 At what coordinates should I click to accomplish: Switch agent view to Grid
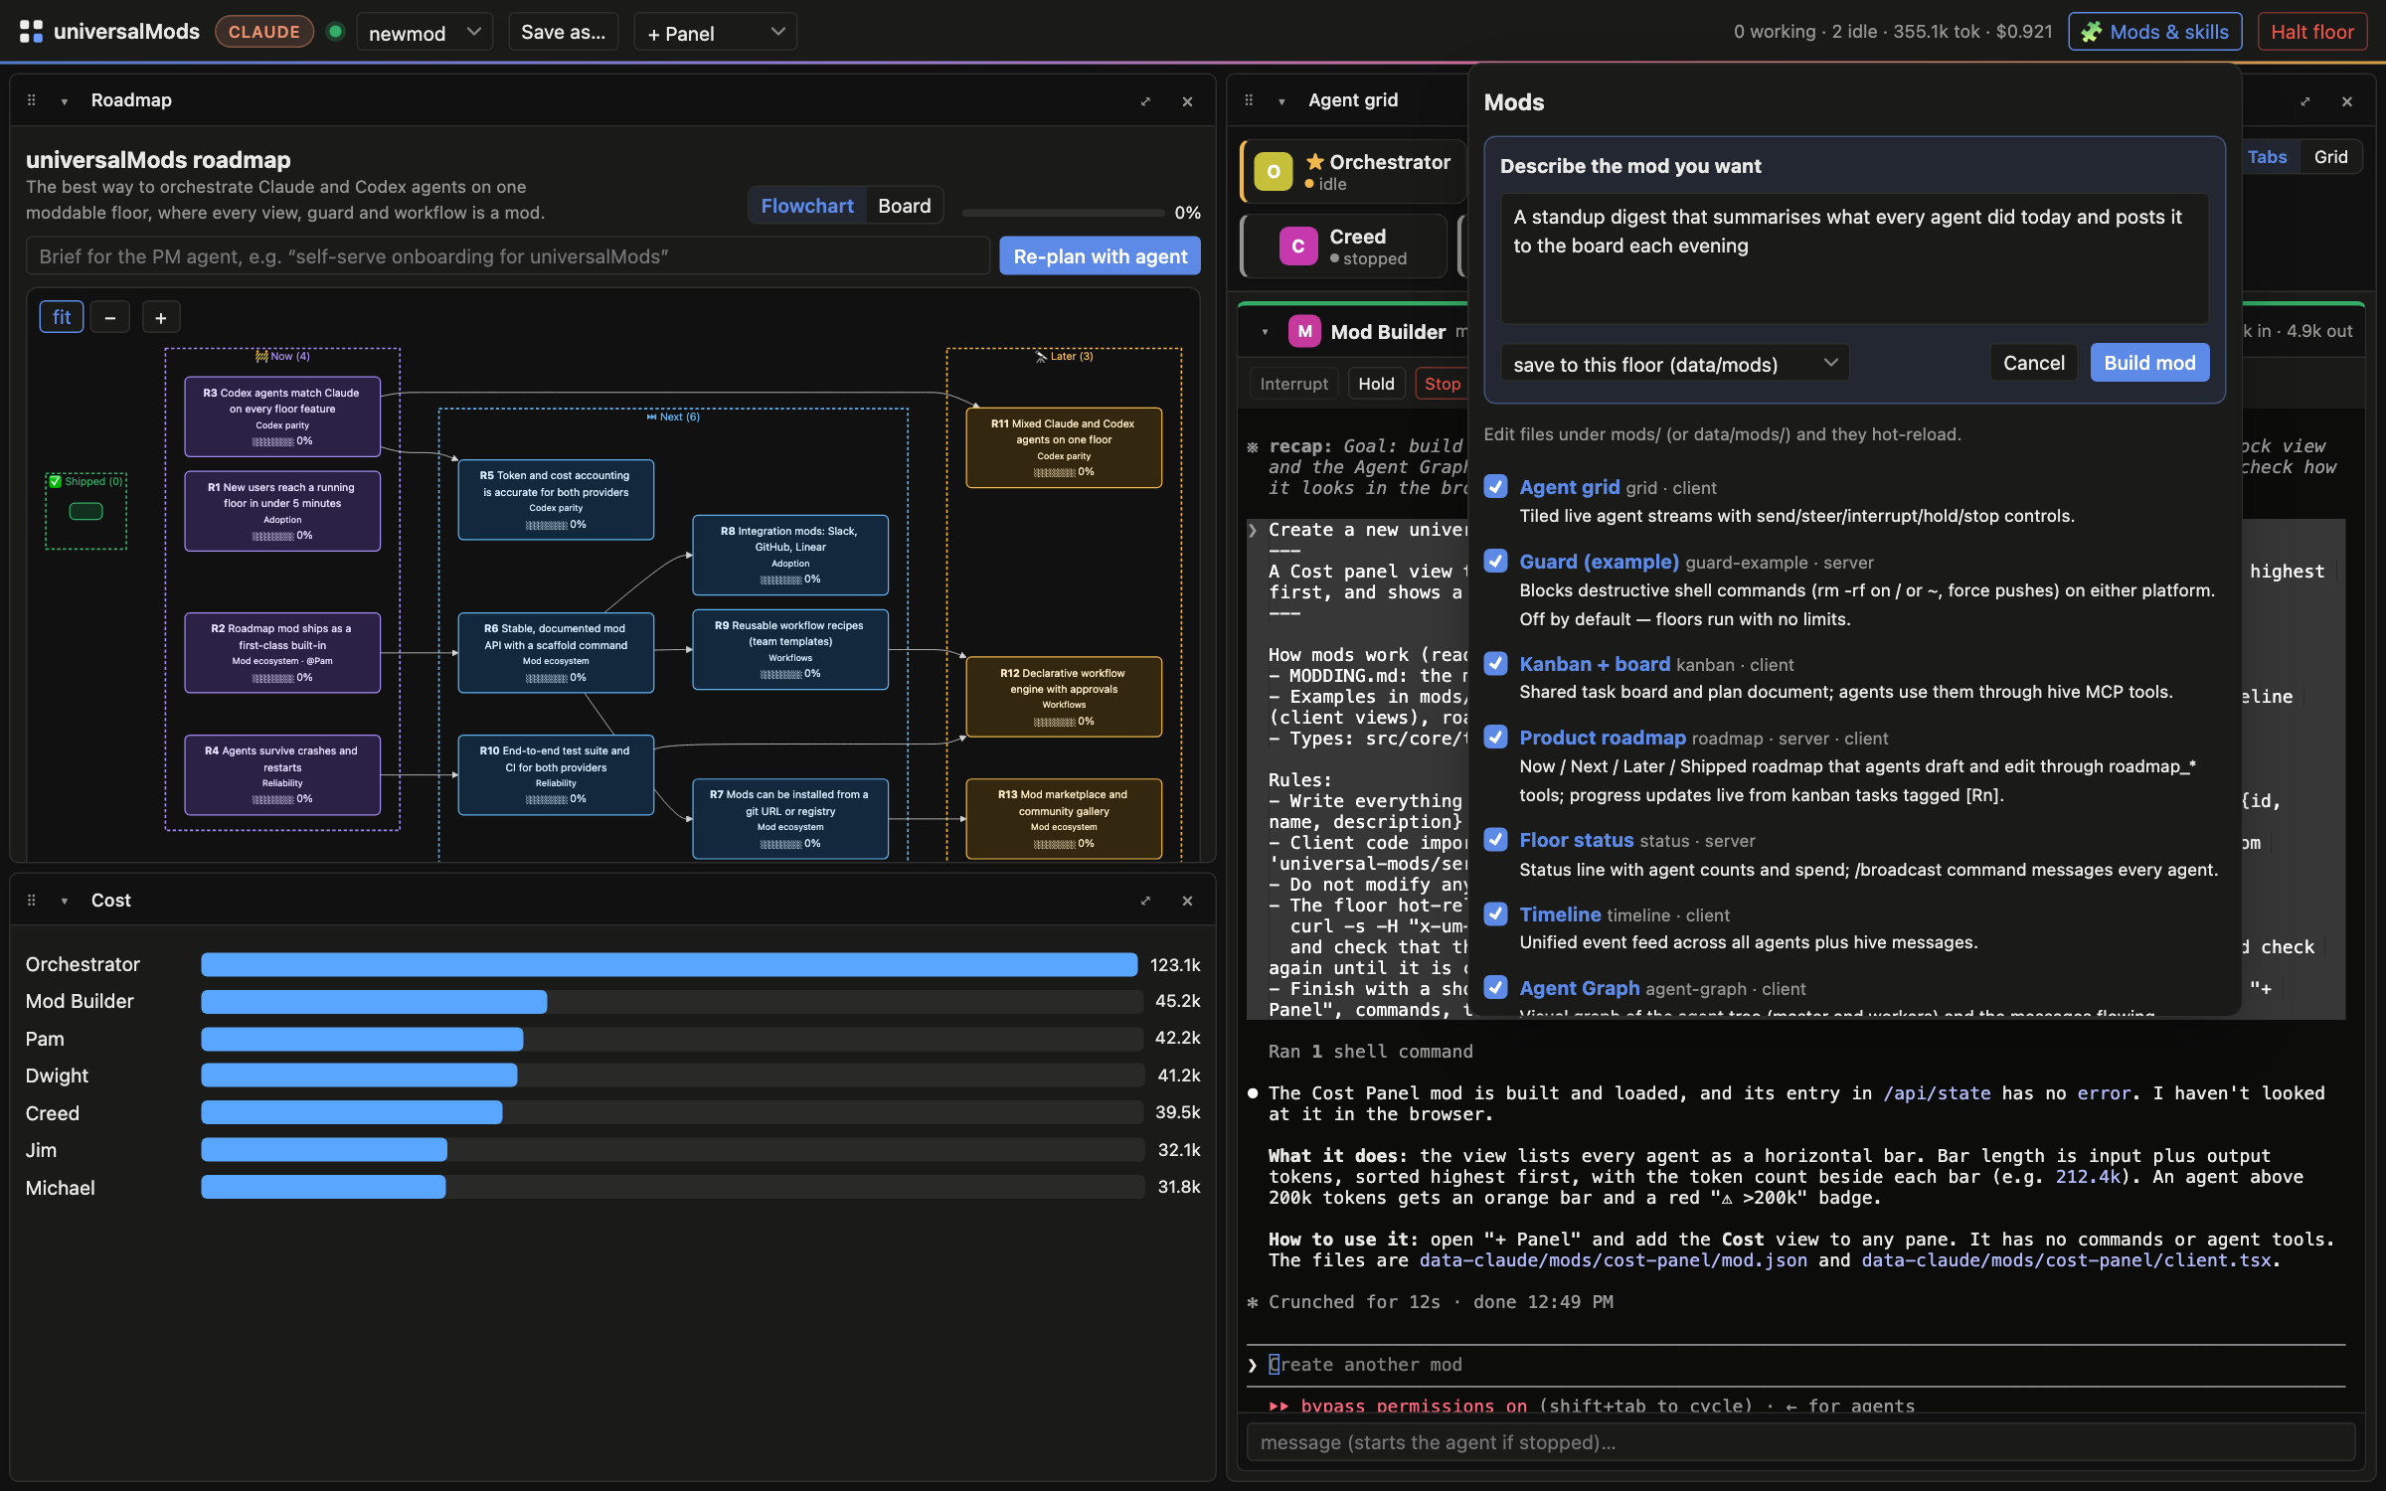point(2330,157)
